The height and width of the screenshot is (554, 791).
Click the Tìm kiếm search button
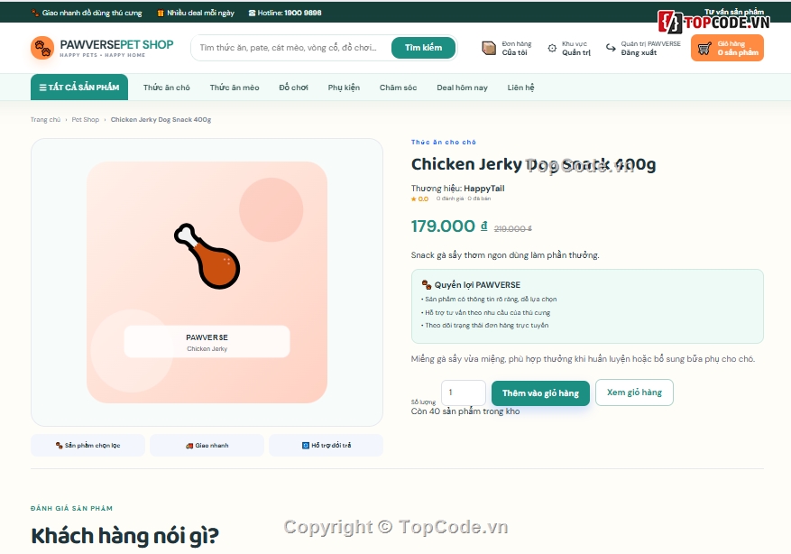(423, 48)
